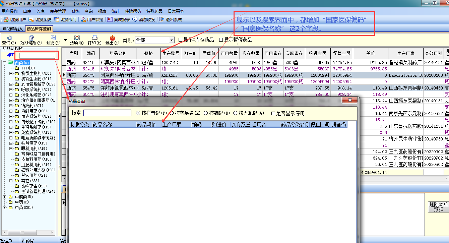The image size is (449, 243).
Task: Click the 用户锁定 toolbar icon
Action: pyautogui.click(x=83, y=20)
